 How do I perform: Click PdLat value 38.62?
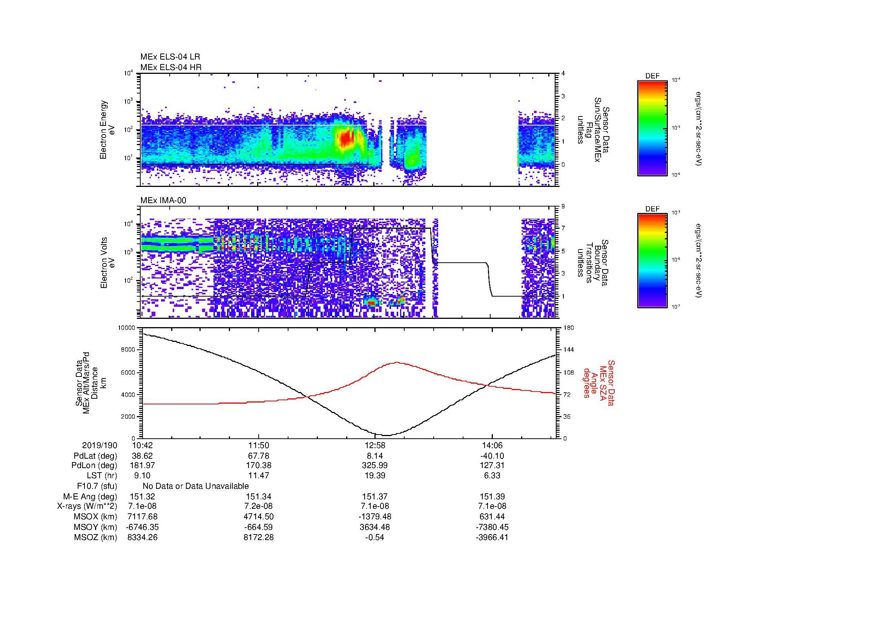point(143,456)
